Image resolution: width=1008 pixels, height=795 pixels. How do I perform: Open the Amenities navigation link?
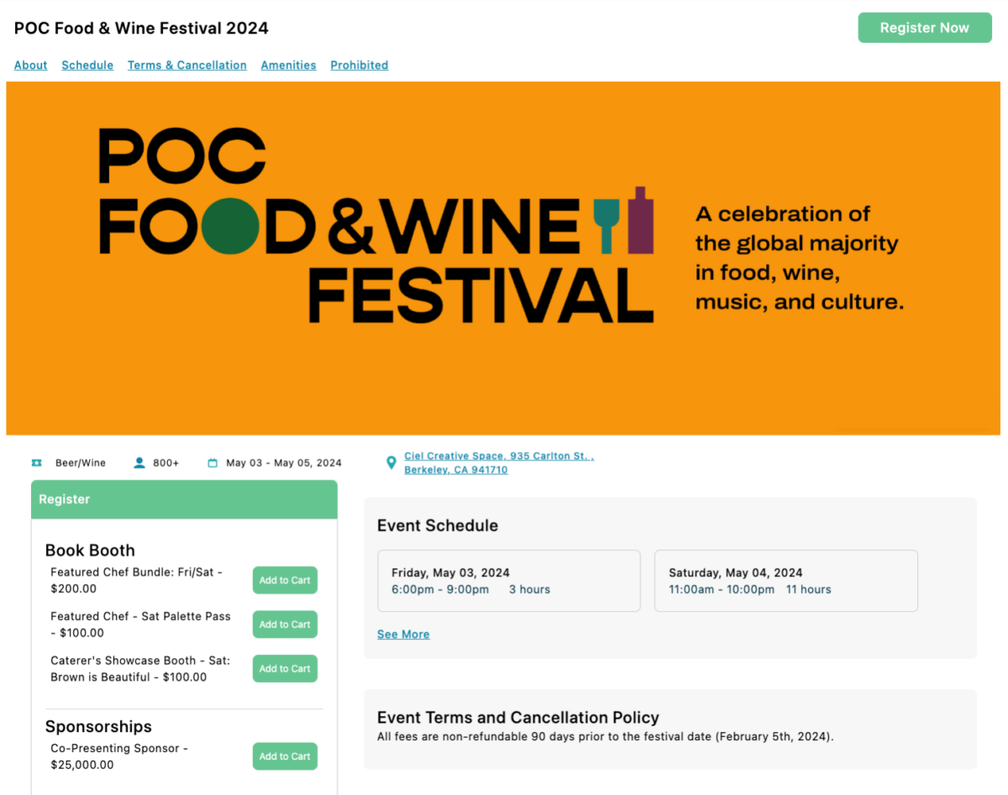tap(288, 66)
